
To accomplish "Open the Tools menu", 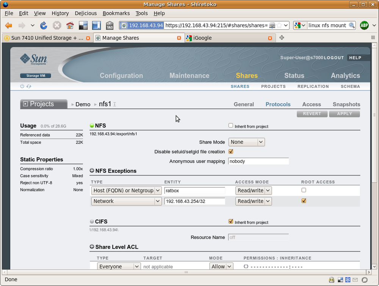I will coord(141,13).
